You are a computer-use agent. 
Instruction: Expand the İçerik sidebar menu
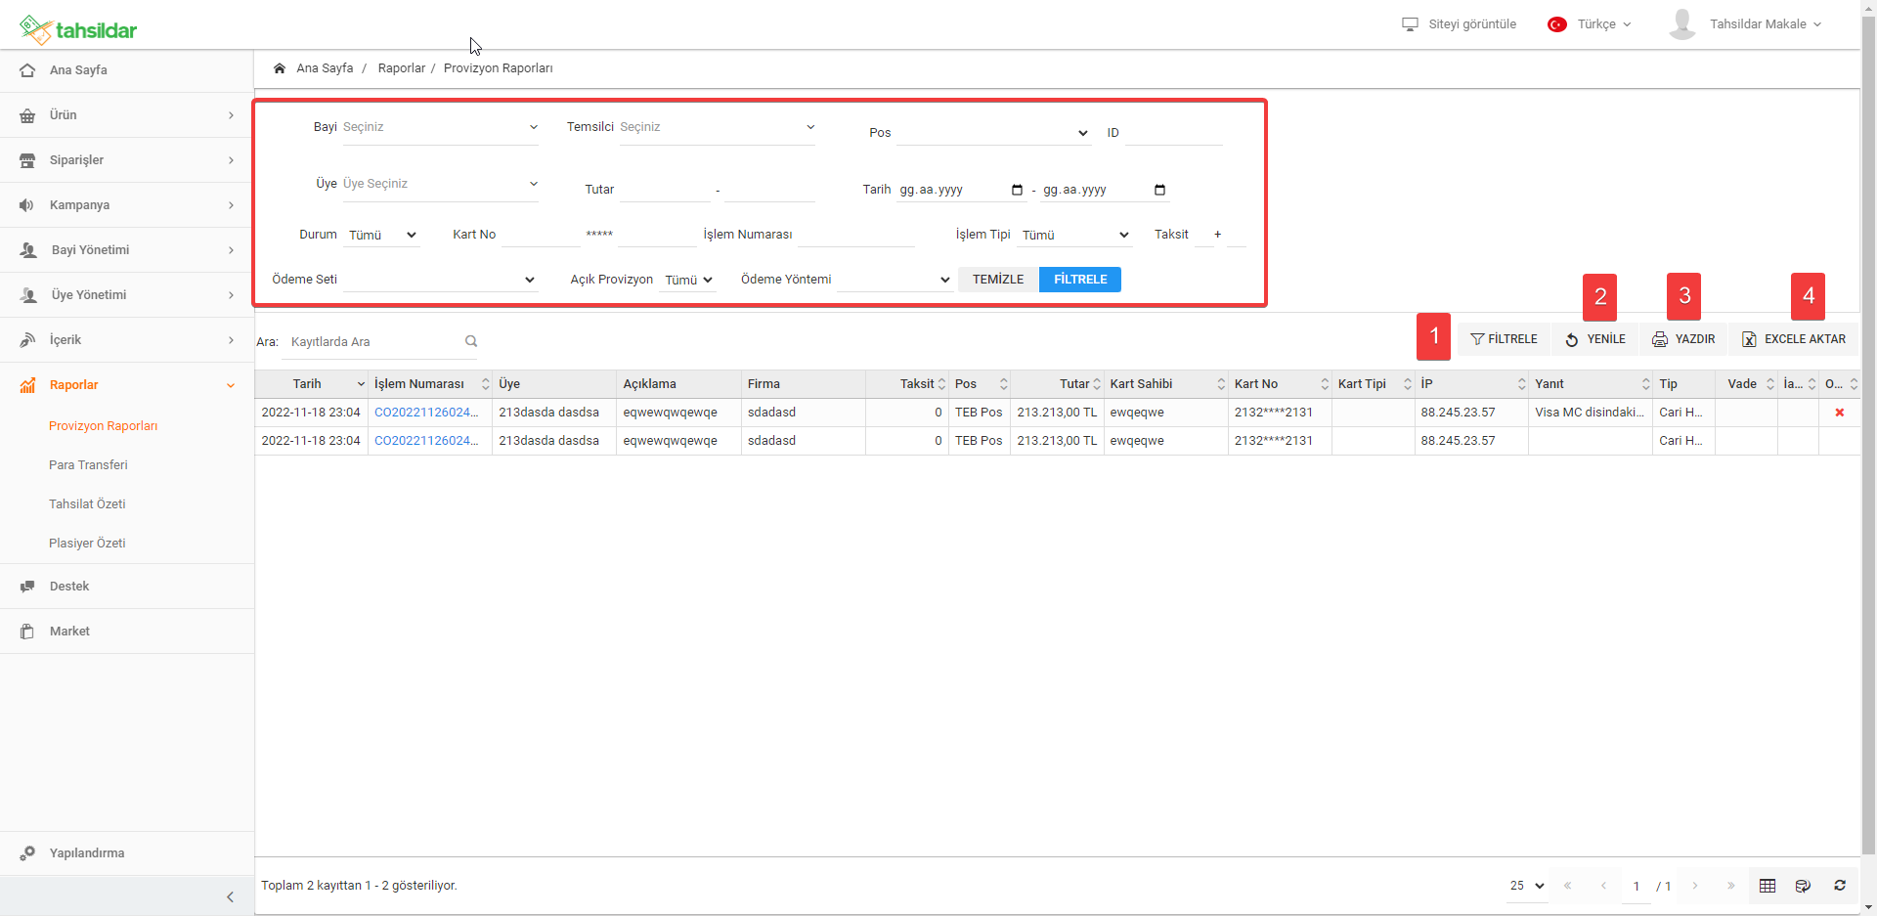click(x=127, y=340)
